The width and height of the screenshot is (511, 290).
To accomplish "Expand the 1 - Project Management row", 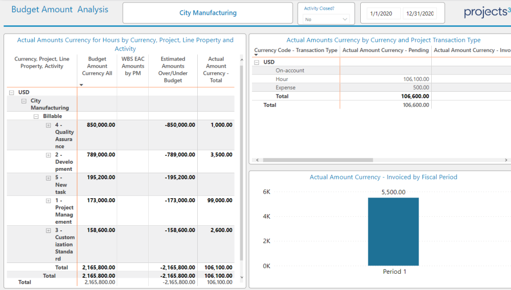I will [x=49, y=201].
